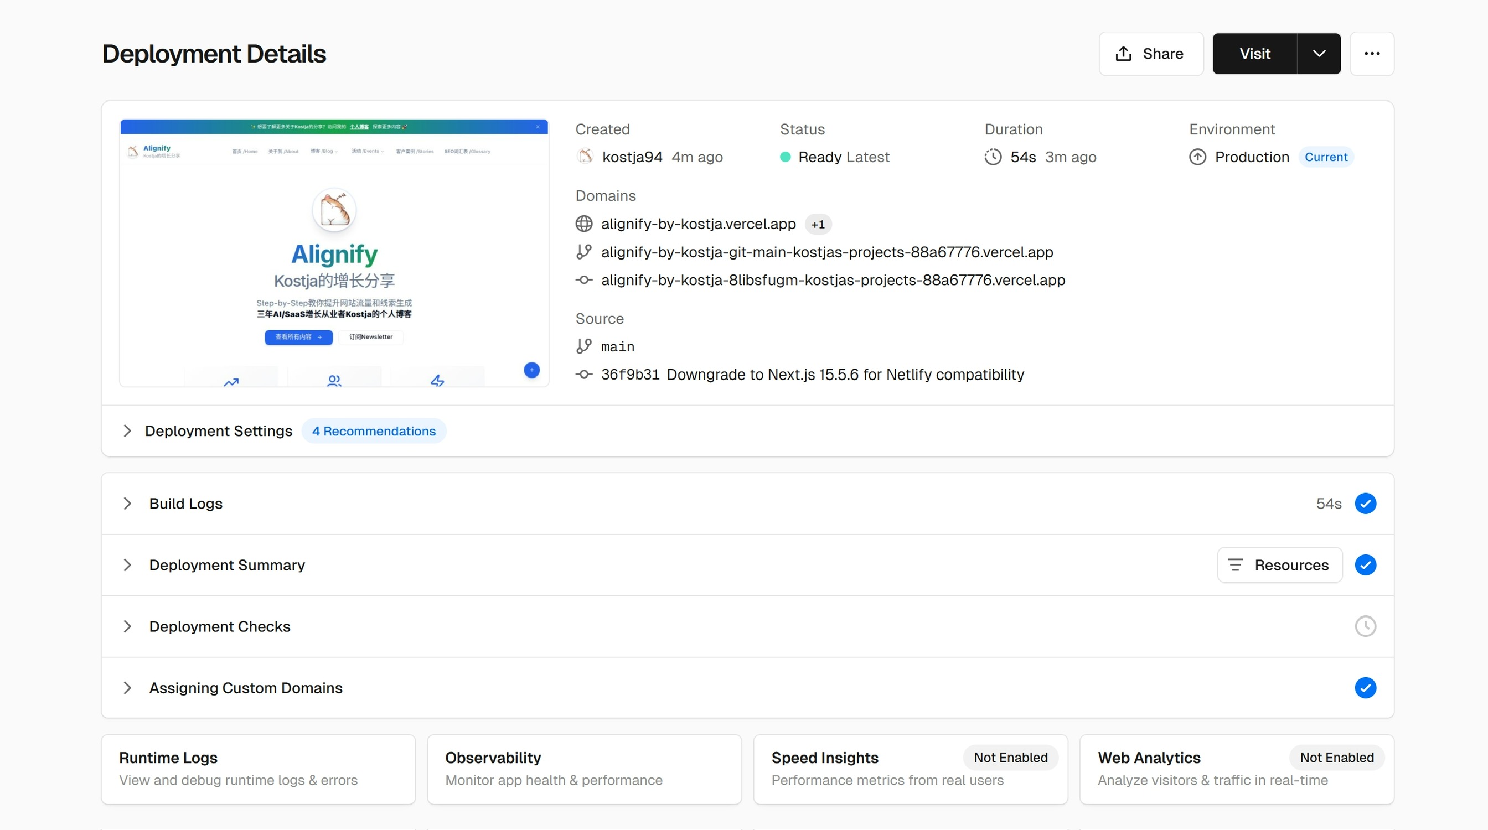Click the Visit button
Screen dimensions: 1488x830
[1254, 54]
